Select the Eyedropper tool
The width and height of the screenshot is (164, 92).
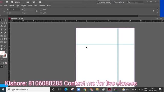coord(5,45)
